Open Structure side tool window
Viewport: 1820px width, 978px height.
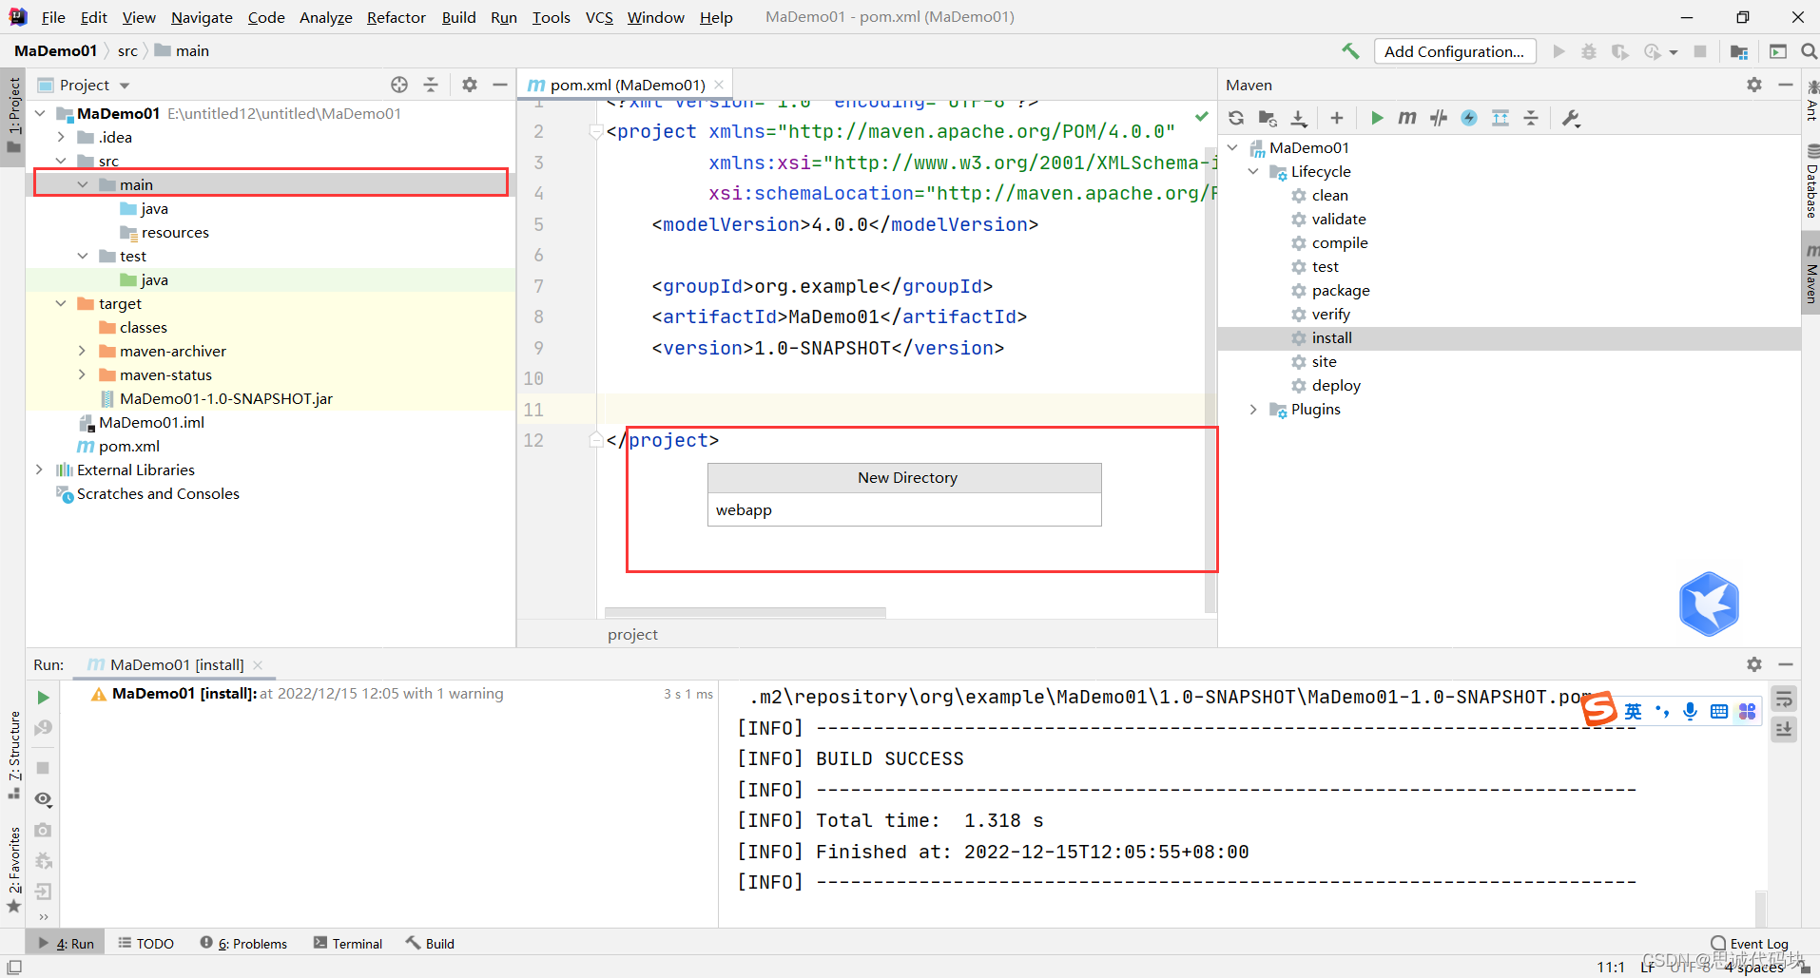pyautogui.click(x=13, y=754)
